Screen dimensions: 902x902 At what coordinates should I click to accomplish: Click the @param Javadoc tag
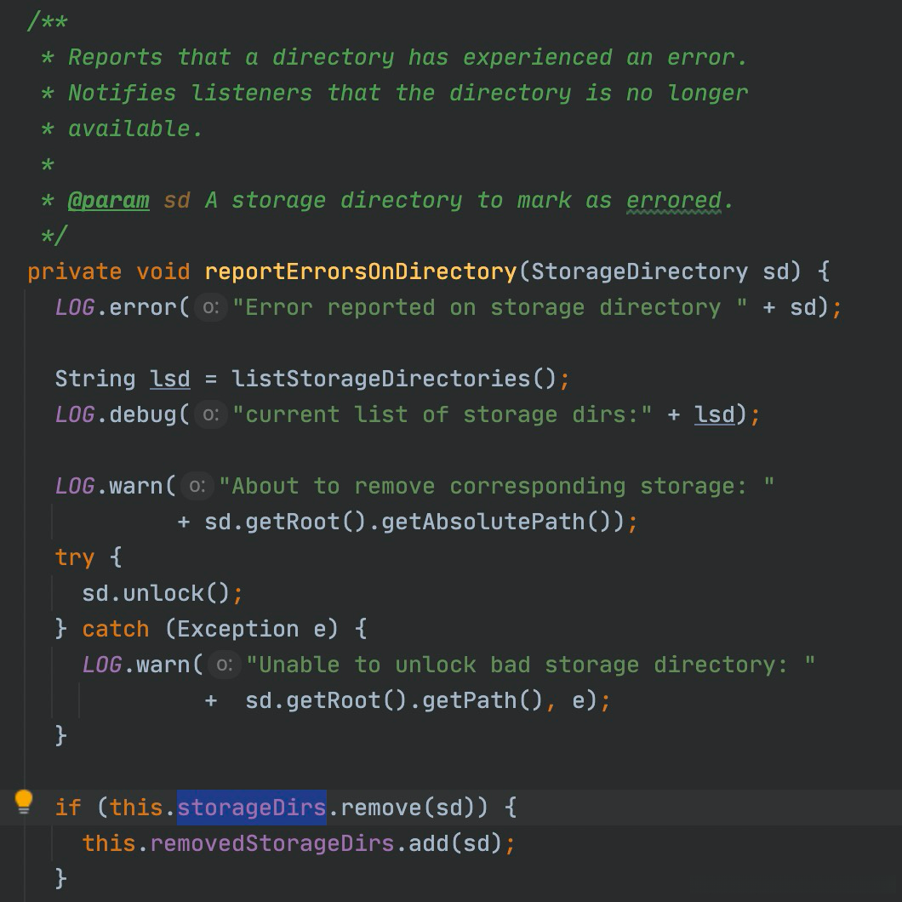point(108,200)
